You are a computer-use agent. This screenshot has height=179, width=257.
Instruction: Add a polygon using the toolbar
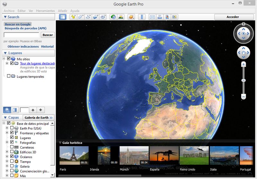coord(81,17)
